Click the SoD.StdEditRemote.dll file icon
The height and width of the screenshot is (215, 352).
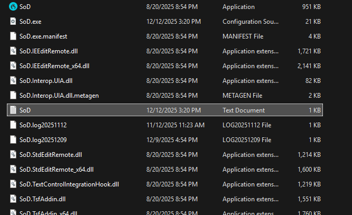point(14,155)
